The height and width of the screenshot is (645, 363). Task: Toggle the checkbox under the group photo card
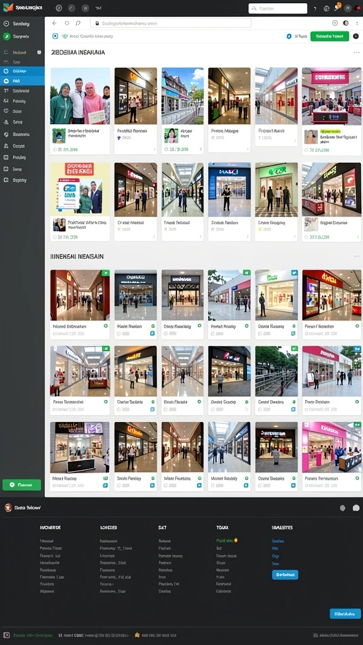point(55,150)
